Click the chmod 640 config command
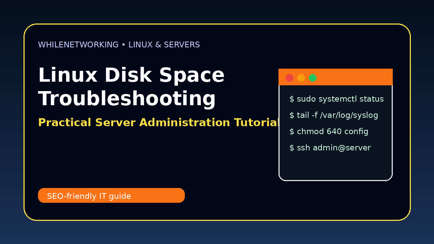Screen dimensions: 434x244 [329, 132]
